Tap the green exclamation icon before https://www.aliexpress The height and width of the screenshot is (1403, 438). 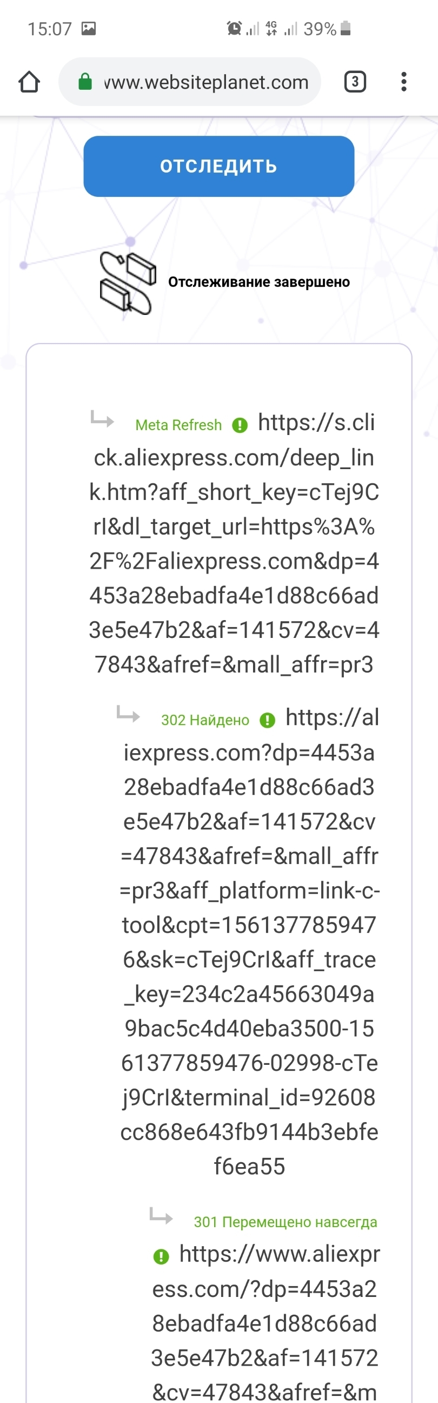(161, 1256)
